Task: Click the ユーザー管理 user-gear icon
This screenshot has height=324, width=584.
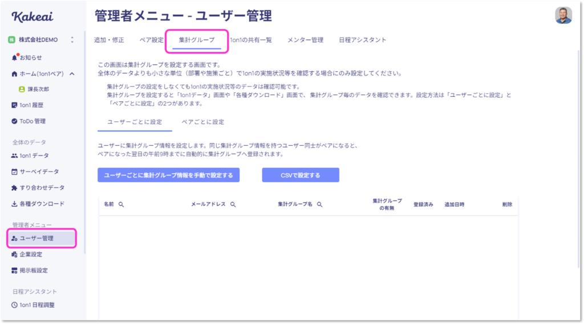Action: click(x=14, y=239)
